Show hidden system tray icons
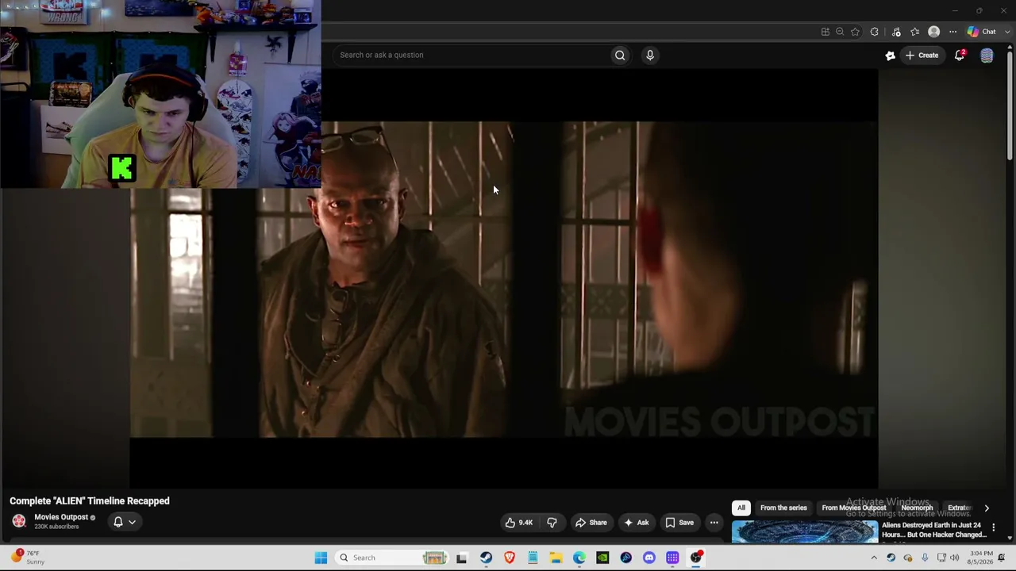1016x571 pixels. click(x=874, y=558)
